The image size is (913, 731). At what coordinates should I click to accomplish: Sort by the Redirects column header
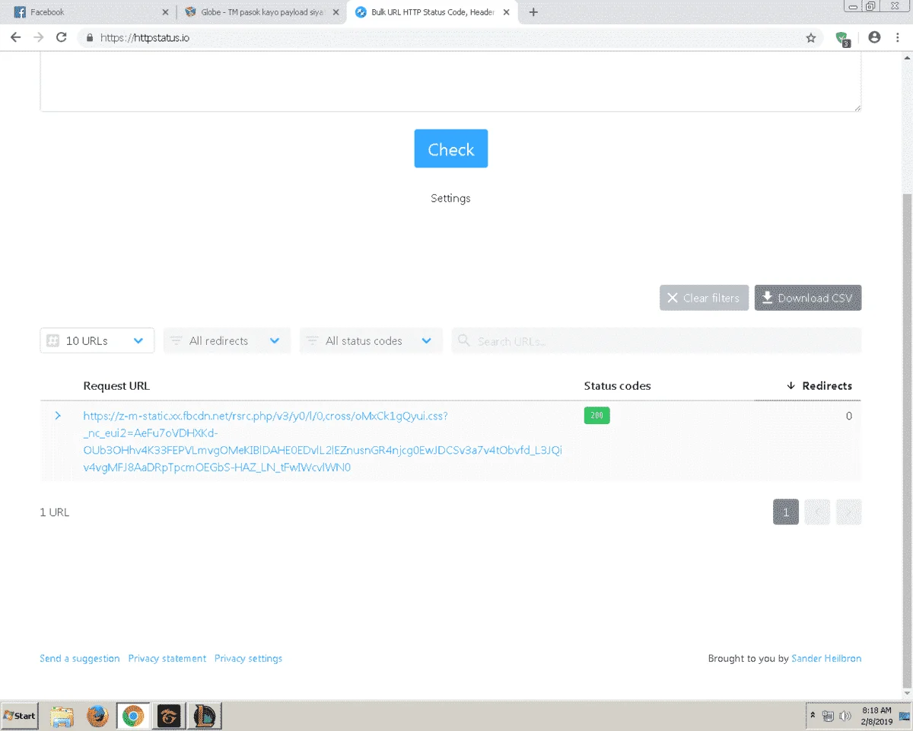pyautogui.click(x=819, y=385)
